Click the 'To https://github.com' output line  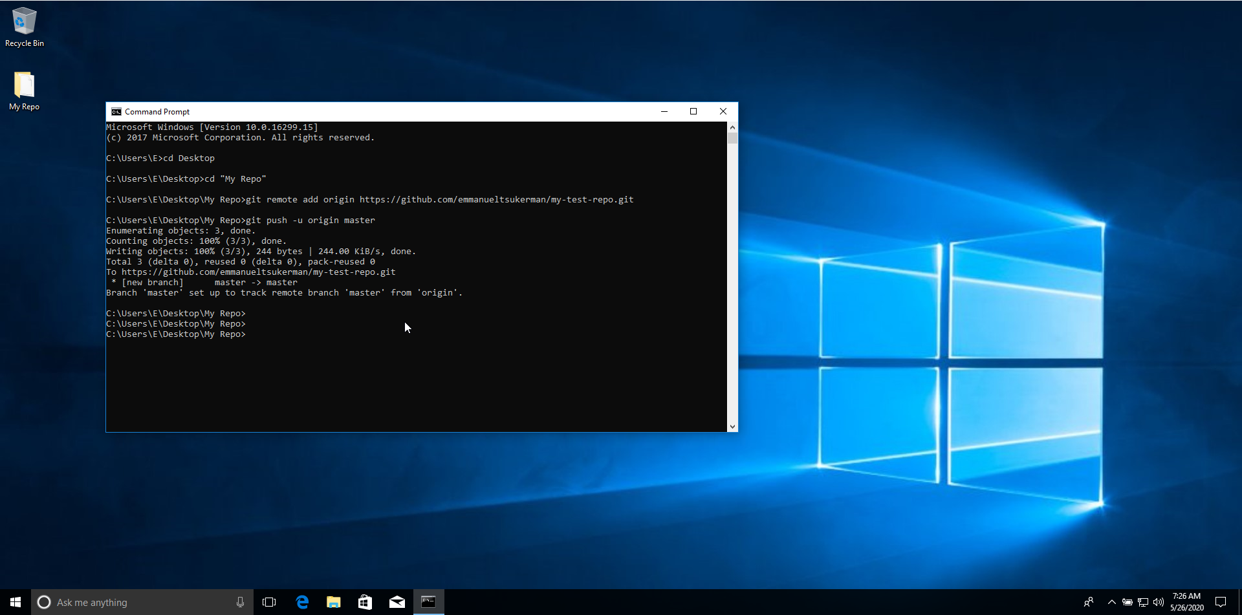pos(251,272)
